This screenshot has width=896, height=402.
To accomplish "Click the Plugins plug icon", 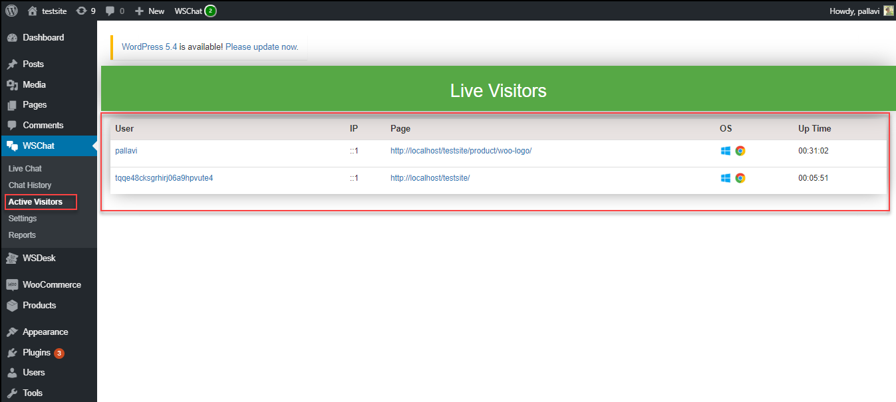I will pyautogui.click(x=12, y=353).
